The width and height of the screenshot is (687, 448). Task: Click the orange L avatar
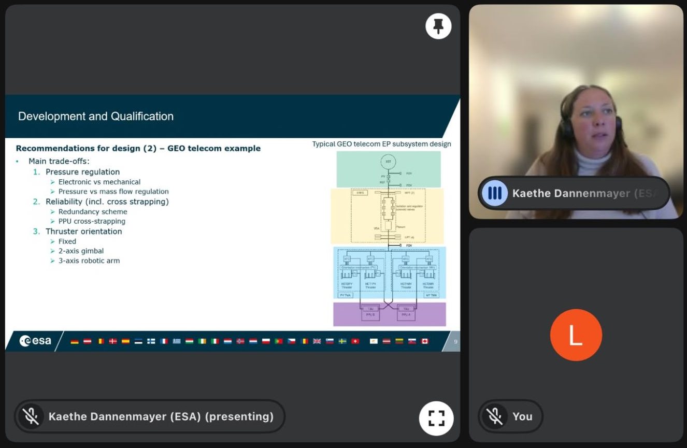[x=576, y=335]
